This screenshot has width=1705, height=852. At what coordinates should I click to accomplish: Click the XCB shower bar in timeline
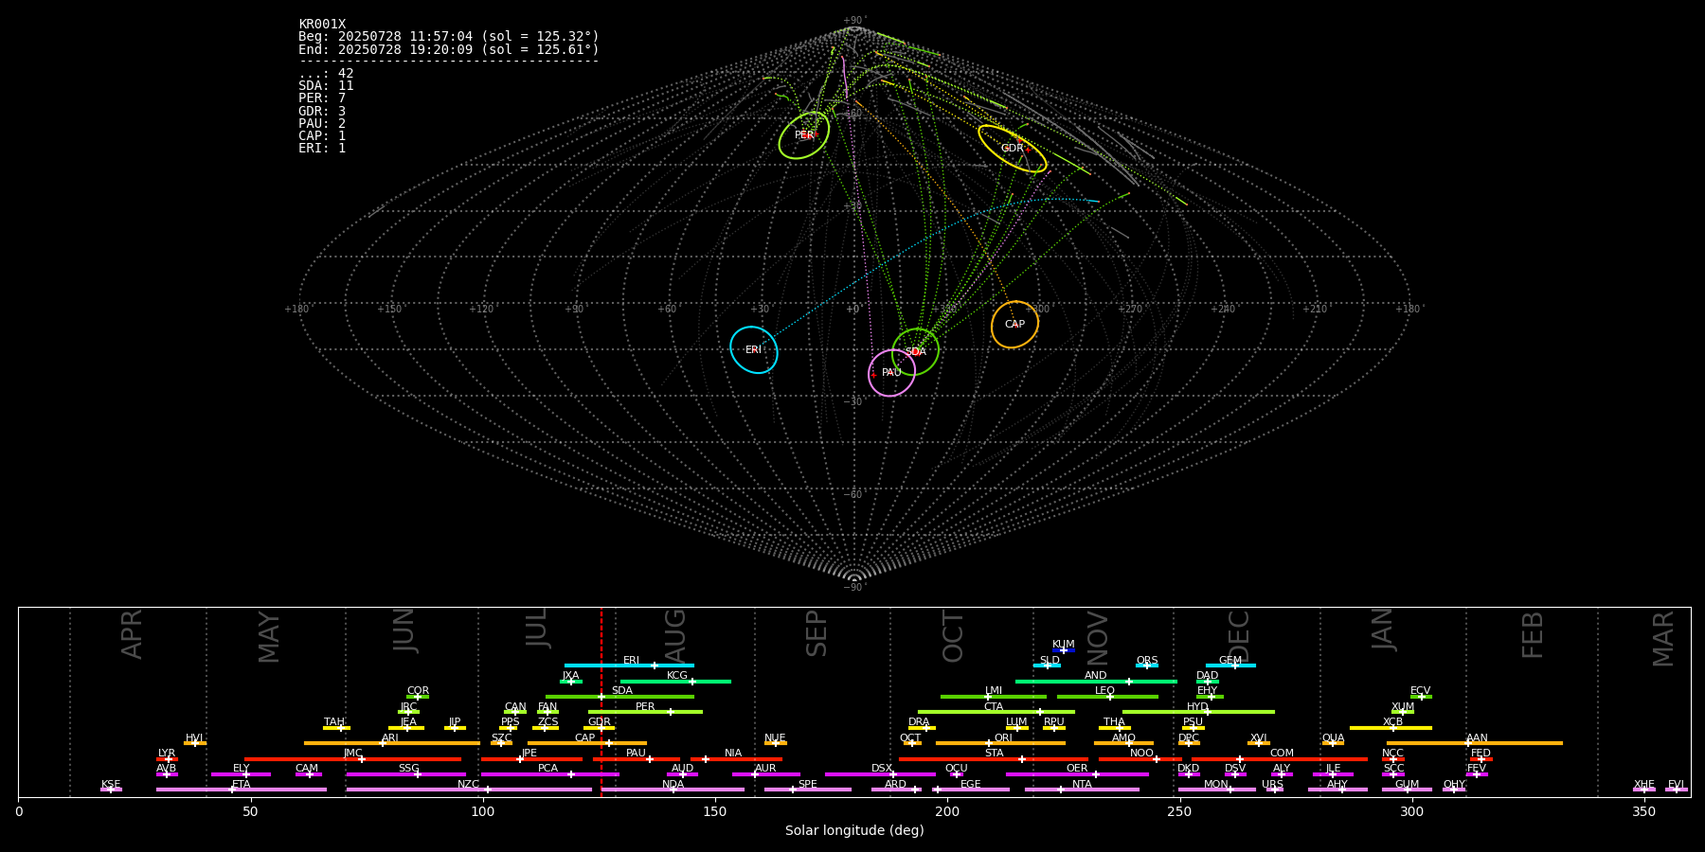click(x=1391, y=728)
